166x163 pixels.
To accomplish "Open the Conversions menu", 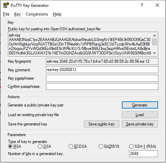I will click(37, 14).
